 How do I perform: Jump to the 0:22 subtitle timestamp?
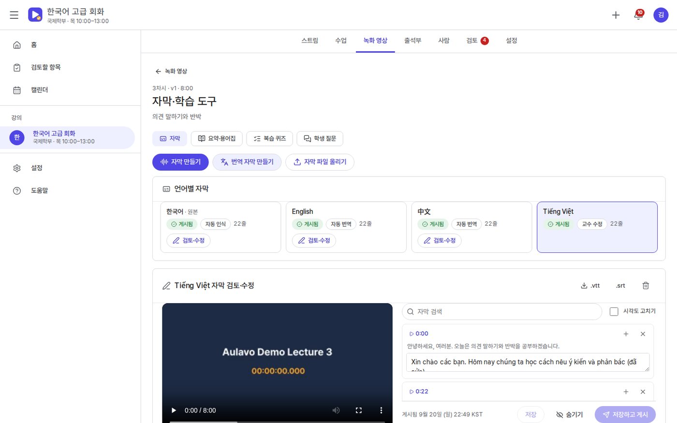click(x=419, y=392)
